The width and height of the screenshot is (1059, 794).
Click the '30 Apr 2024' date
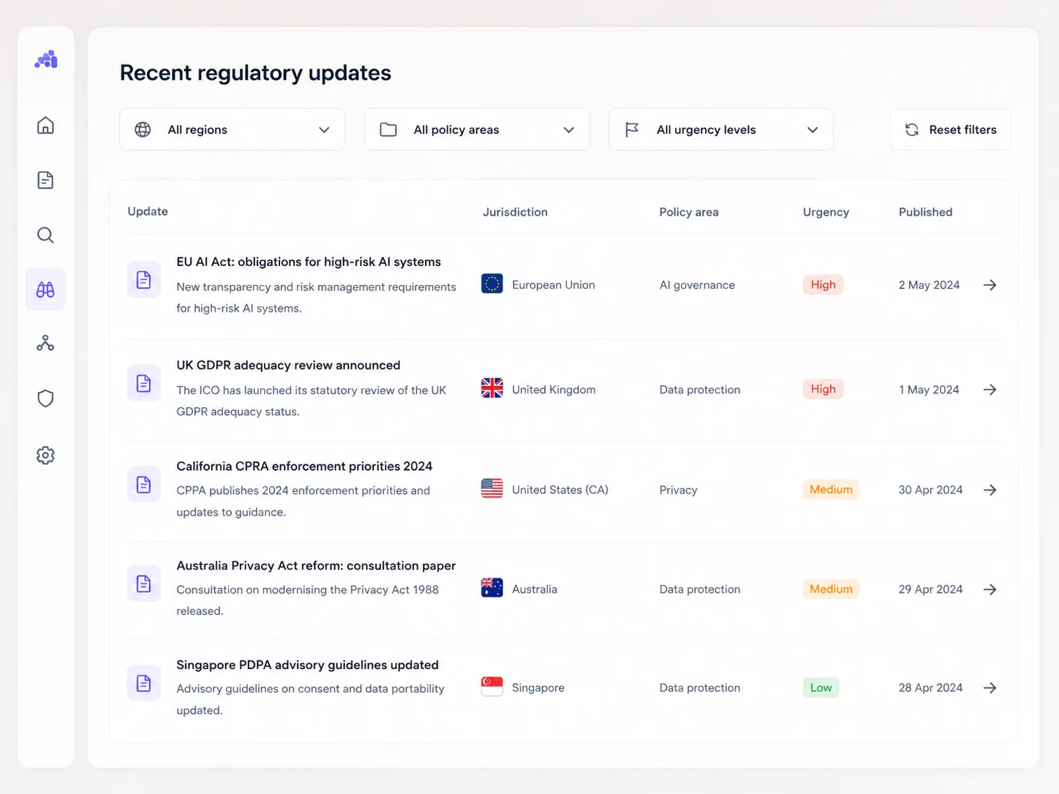930,490
